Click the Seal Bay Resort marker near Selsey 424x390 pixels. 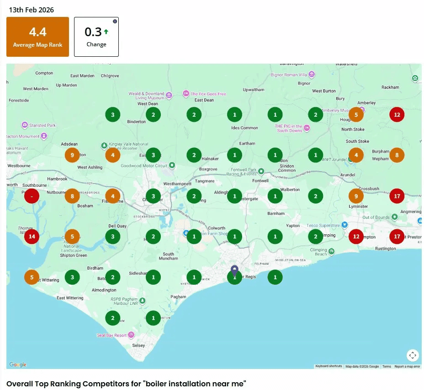click(x=131, y=335)
